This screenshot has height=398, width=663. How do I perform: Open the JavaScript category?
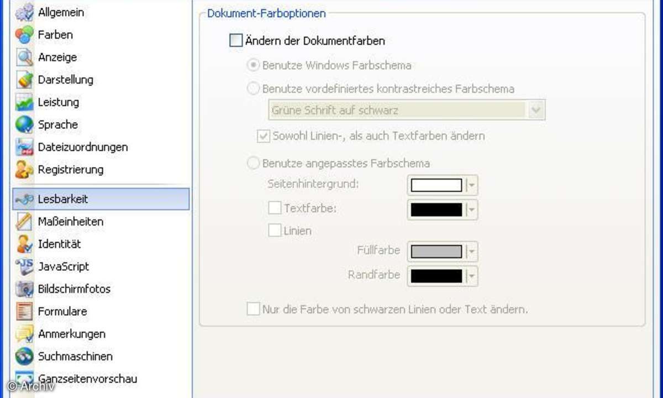63,266
